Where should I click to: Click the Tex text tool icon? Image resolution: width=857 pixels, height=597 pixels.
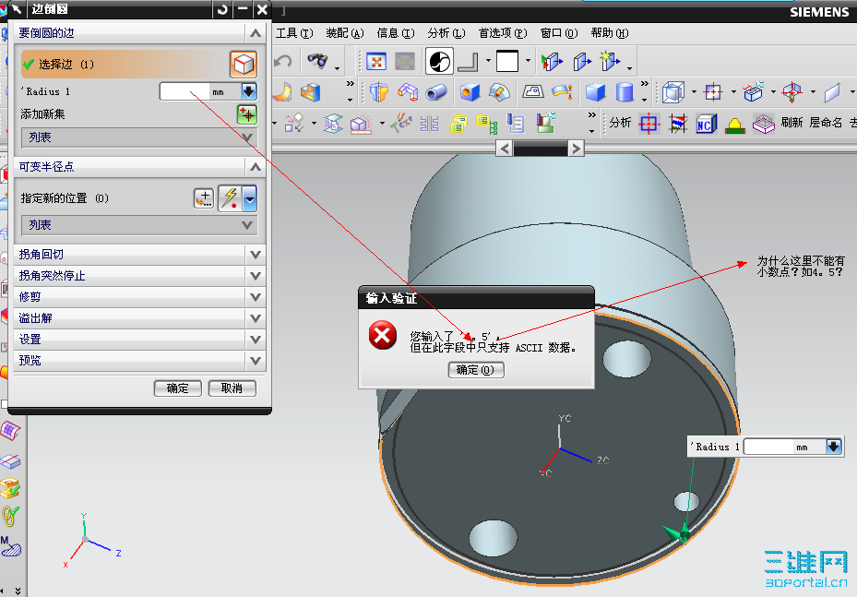coord(401,123)
